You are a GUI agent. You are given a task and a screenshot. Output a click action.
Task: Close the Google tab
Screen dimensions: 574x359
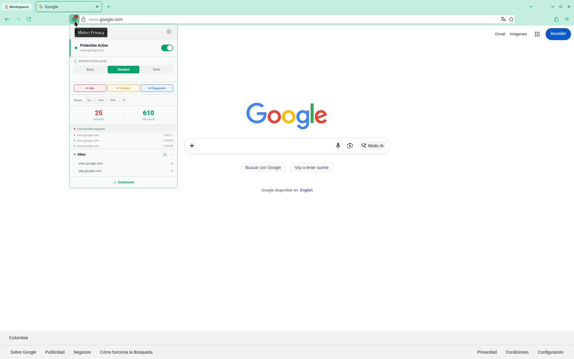pos(97,7)
